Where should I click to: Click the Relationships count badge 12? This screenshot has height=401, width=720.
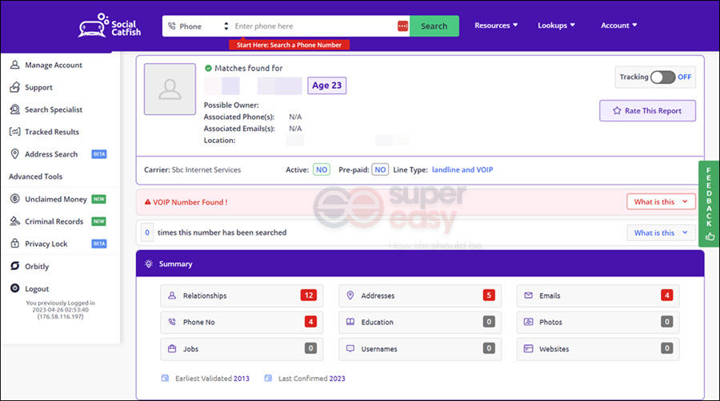tap(309, 296)
